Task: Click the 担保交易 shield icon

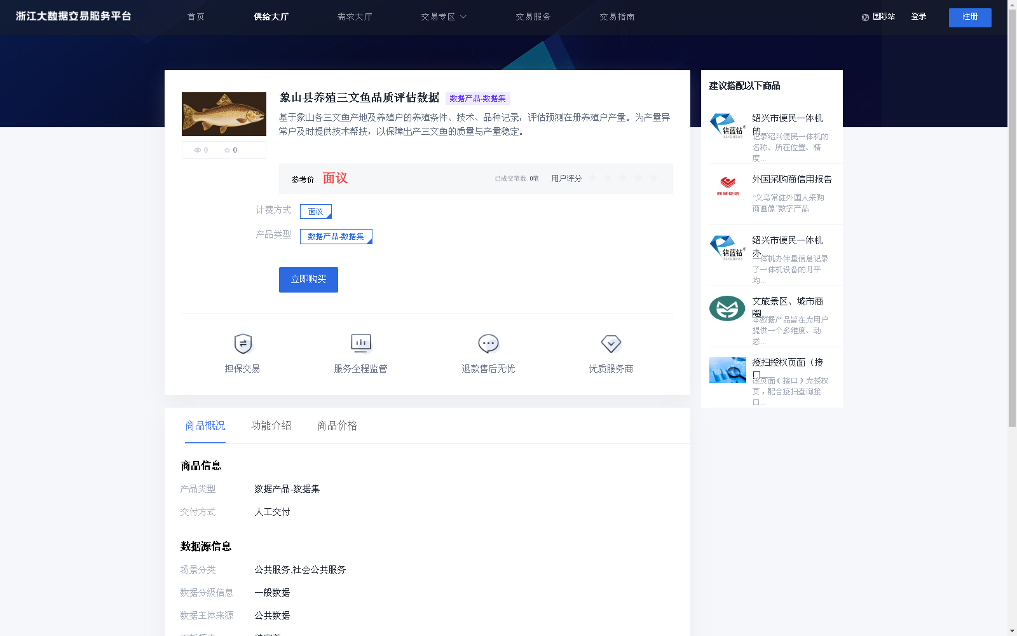Action: (243, 343)
